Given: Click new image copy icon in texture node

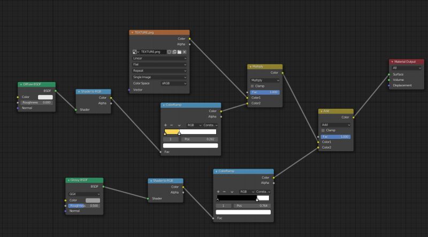Looking at the screenshot, I should tap(174, 51).
